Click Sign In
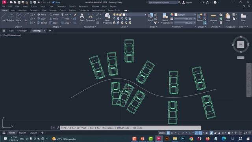This screenshot has height=142, width=252. 187,2
